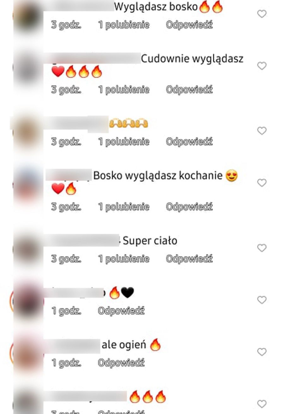
Task: View likes on 'Wyglądasz bosko' comment
Action: click(x=124, y=25)
